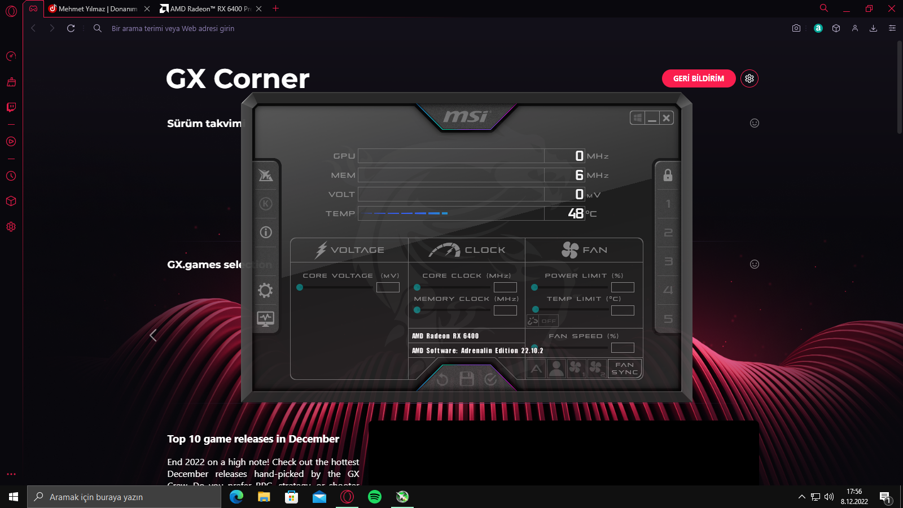
Task: Focus the Core Voltage value field
Action: point(388,287)
